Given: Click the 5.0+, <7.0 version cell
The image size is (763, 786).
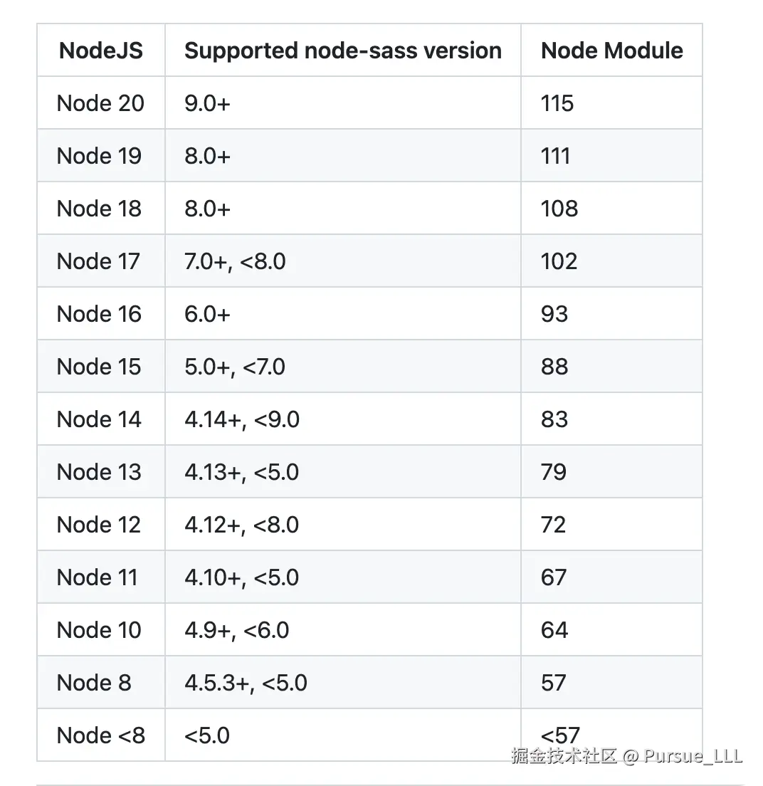Looking at the screenshot, I should 235,367.
